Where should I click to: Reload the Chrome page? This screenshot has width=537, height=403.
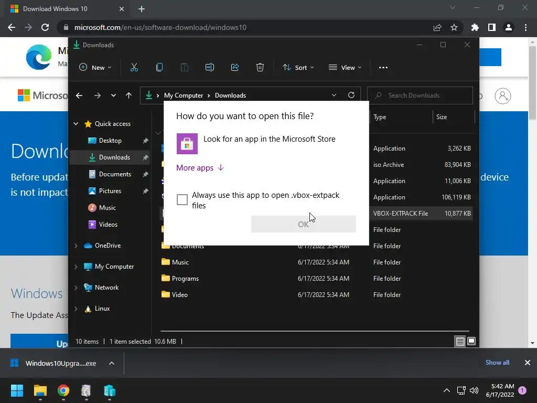coord(45,27)
